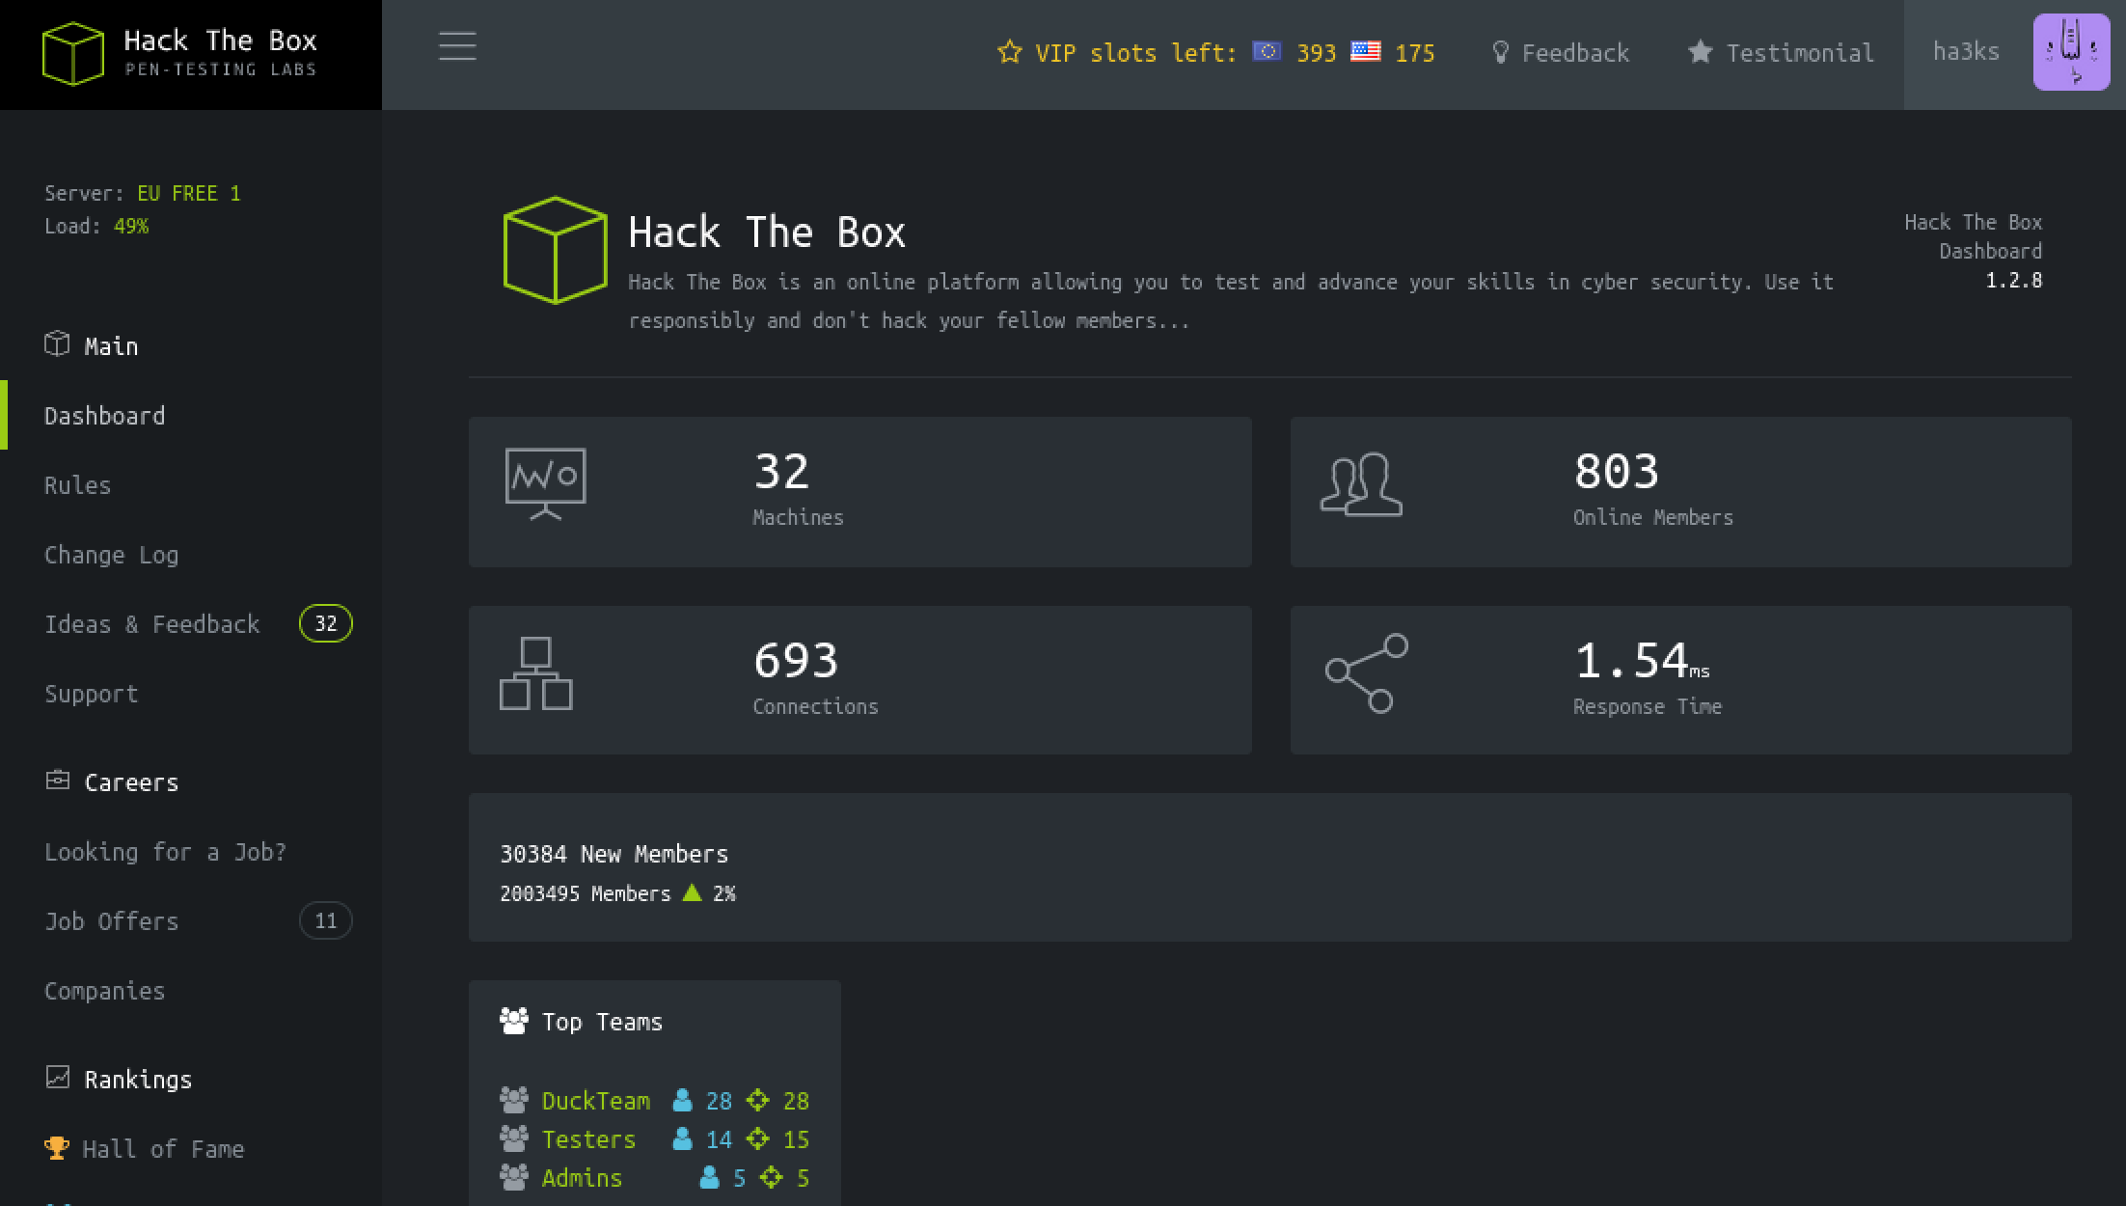Open the Admins team link
Image resolution: width=2126 pixels, height=1206 pixels.
(583, 1178)
